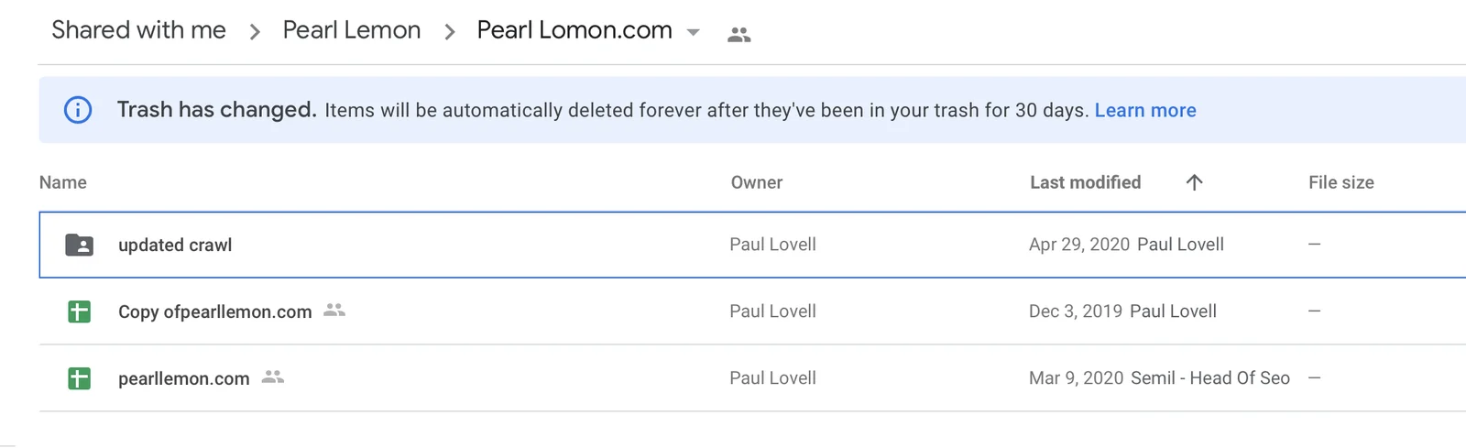Click the File size column header
Image resolution: width=1466 pixels, height=448 pixels.
click(1341, 182)
